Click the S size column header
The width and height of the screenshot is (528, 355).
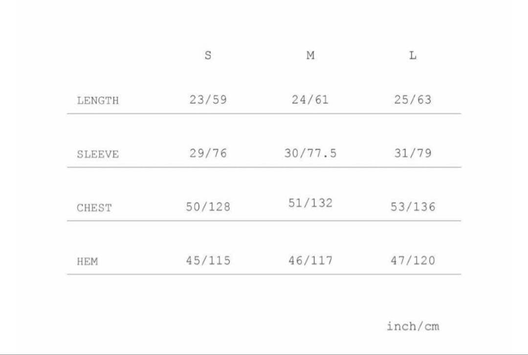coord(208,55)
